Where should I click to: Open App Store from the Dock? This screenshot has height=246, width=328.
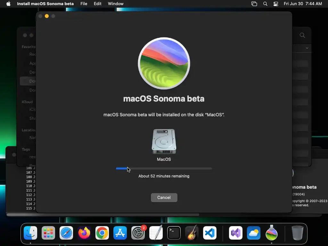point(120,233)
